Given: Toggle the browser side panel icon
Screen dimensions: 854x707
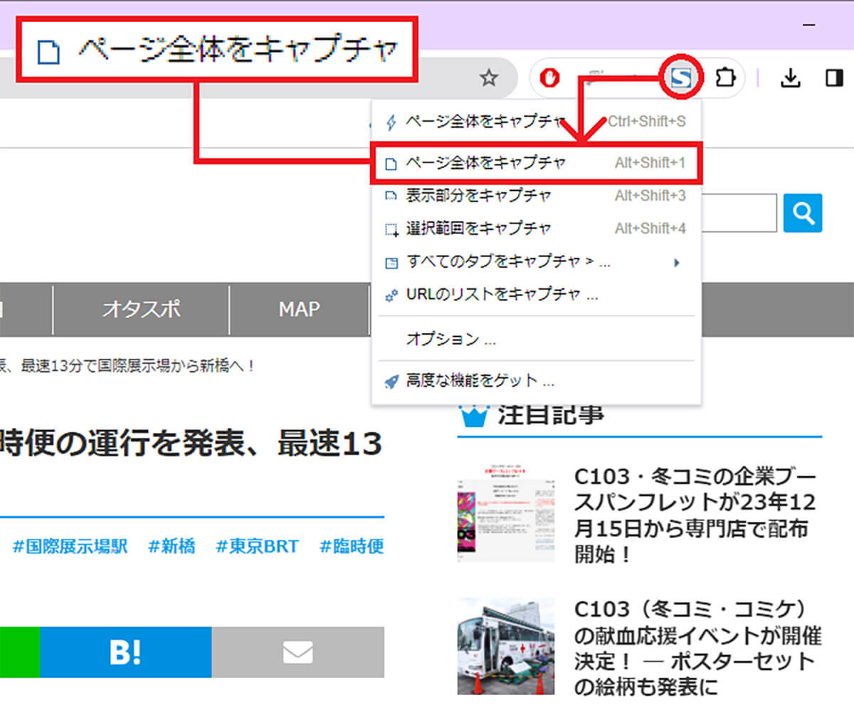Looking at the screenshot, I should coord(834,78).
